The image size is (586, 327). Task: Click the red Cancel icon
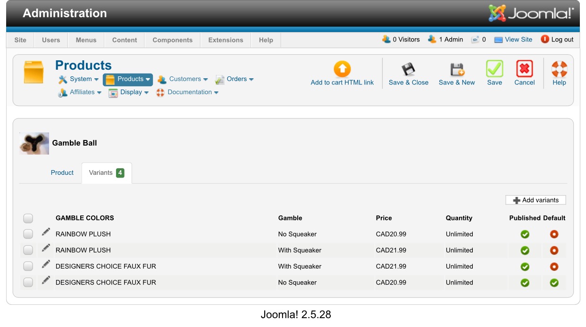click(524, 69)
